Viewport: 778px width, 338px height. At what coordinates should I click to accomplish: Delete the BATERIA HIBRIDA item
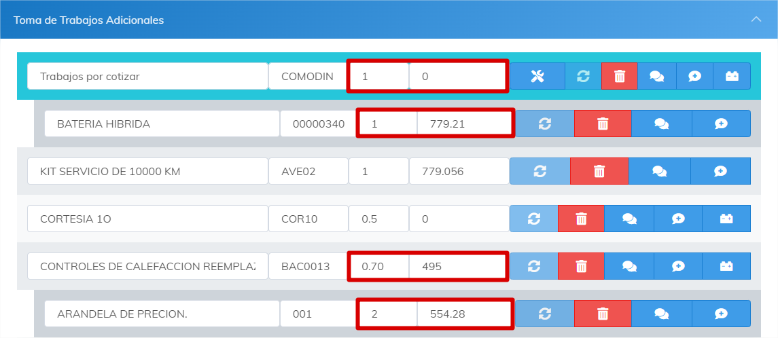point(602,124)
